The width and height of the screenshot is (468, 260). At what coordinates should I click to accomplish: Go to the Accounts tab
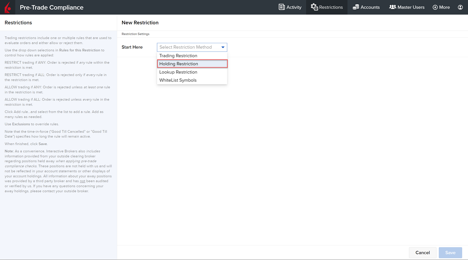(366, 7)
